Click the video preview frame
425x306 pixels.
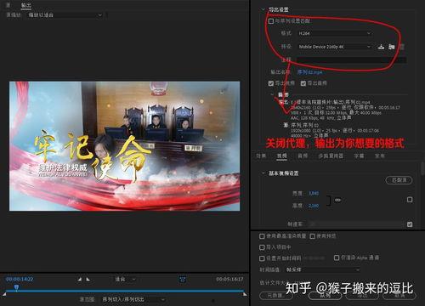pos(125,146)
